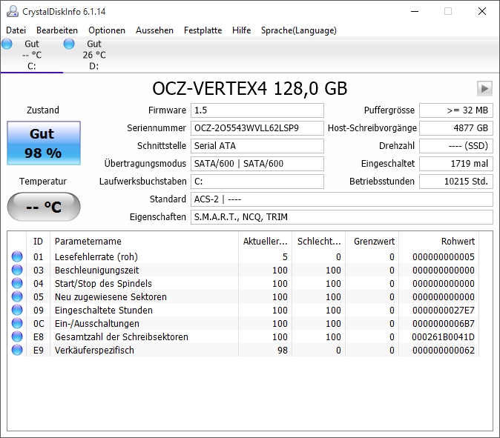Image resolution: width=500 pixels, height=438 pixels.
Task: Select the Eingeschaltete Stunden parameter name
Action: tap(103, 311)
